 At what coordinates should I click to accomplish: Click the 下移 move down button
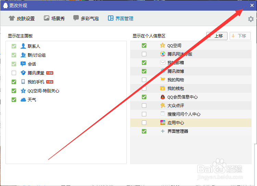pyautogui.click(x=240, y=36)
